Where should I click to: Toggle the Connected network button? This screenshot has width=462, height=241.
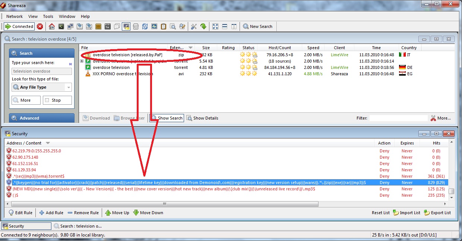(x=19, y=26)
